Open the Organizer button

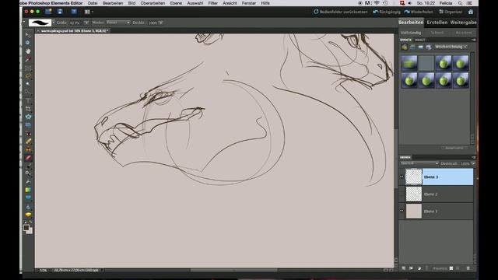(451, 12)
